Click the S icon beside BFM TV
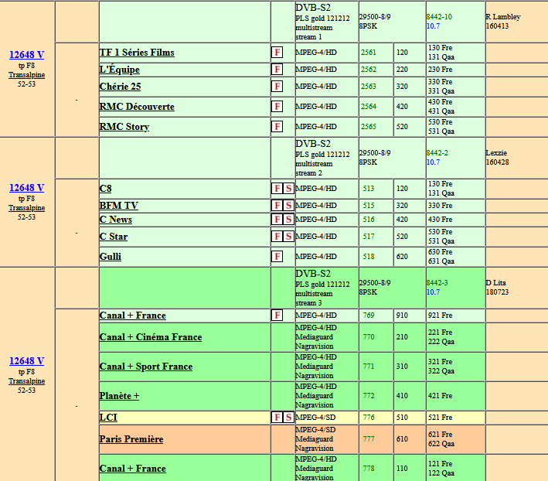The width and height of the screenshot is (548, 481). click(288, 205)
